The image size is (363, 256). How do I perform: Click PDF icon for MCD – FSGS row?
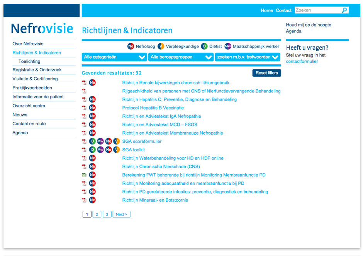click(x=84, y=125)
